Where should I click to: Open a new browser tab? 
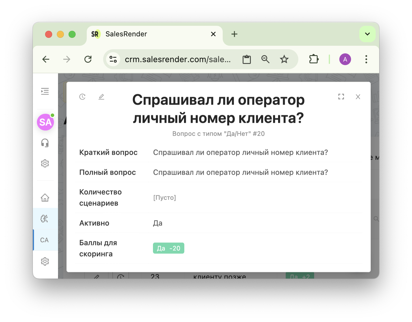coord(234,34)
